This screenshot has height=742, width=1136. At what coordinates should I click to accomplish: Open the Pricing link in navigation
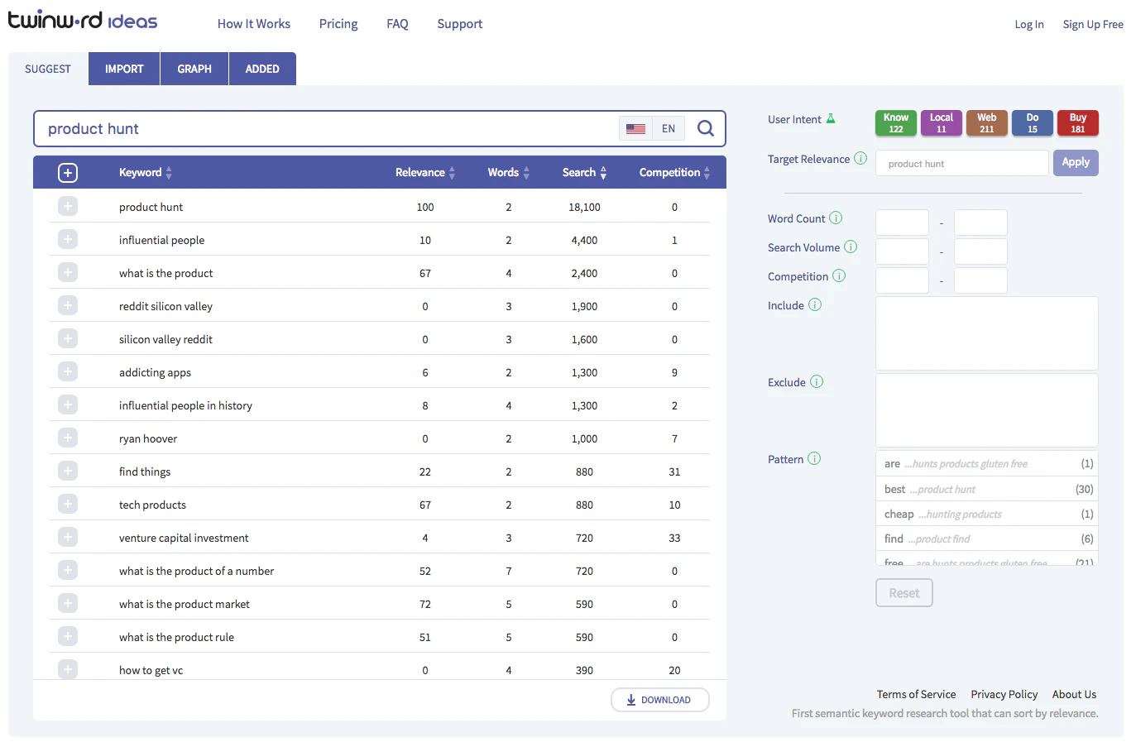pyautogui.click(x=338, y=24)
